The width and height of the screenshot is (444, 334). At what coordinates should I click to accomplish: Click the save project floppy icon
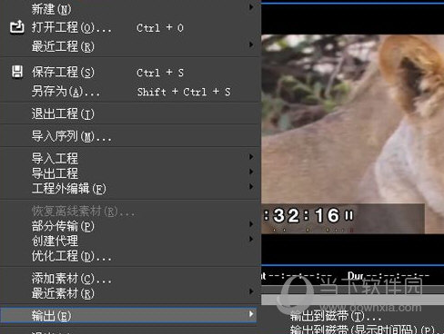click(x=17, y=72)
